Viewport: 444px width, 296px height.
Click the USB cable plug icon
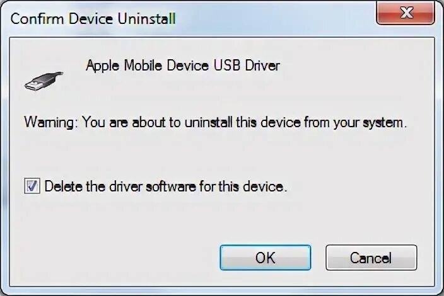(44, 81)
